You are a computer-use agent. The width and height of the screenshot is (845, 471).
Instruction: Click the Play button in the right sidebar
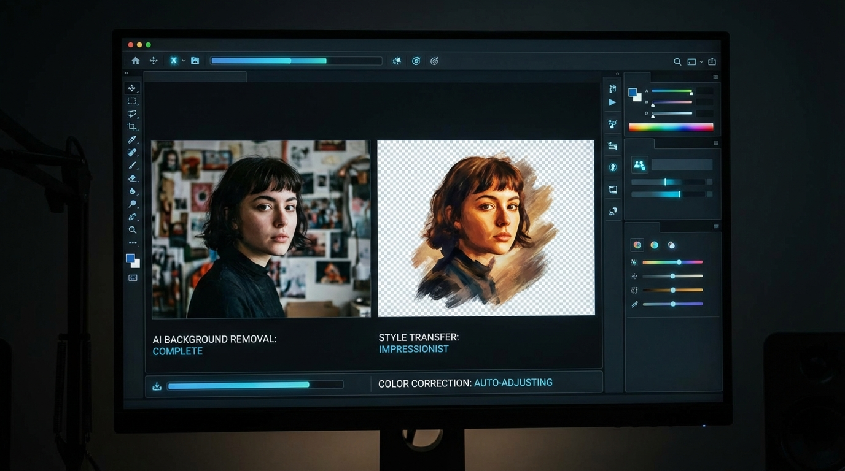612,102
